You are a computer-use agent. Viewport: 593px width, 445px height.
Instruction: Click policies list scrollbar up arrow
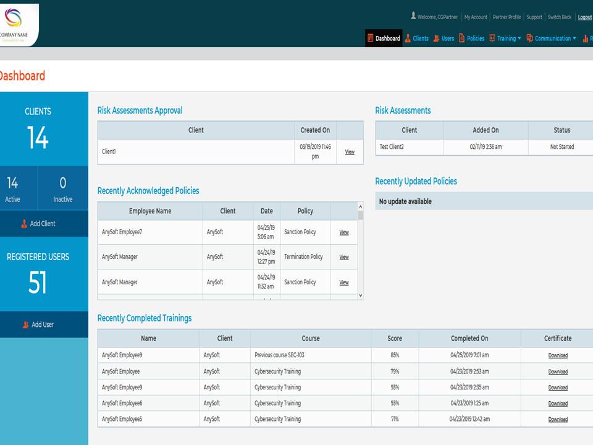pos(360,206)
